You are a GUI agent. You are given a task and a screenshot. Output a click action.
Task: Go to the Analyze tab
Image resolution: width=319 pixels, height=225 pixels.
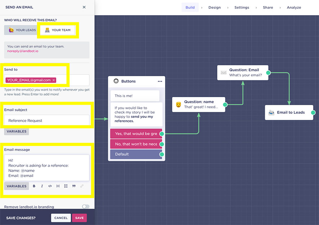[x=294, y=7]
